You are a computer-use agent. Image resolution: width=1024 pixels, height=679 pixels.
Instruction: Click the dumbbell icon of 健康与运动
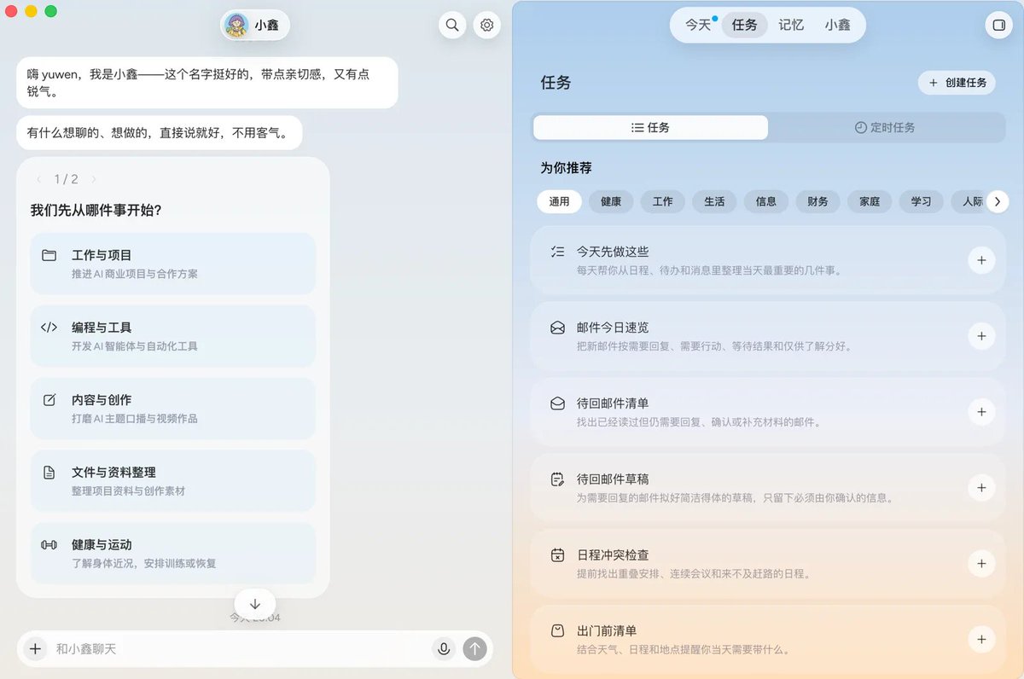49,545
